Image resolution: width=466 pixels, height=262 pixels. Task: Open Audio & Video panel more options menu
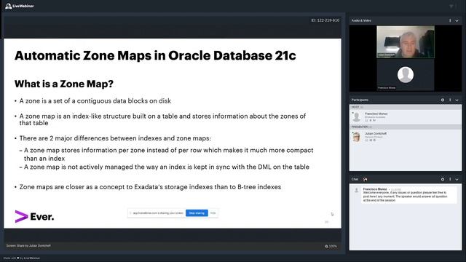click(x=450, y=20)
